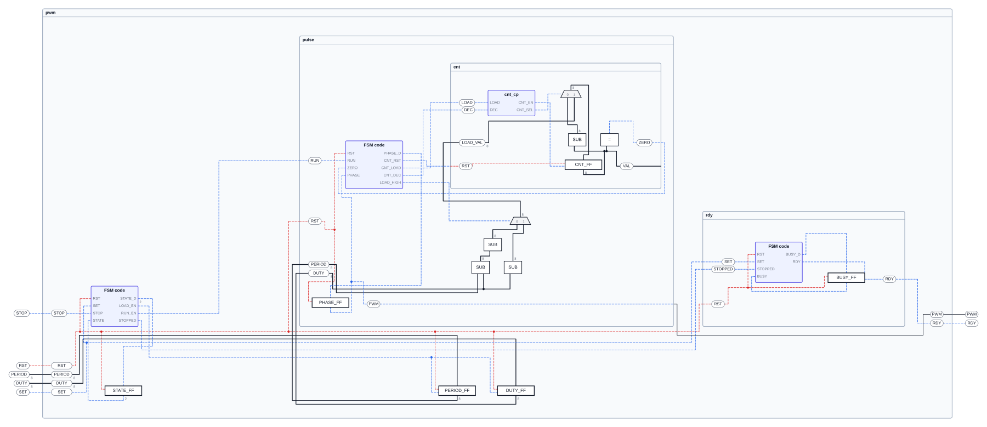Click the RST pill in rdy module
The image size is (987, 427).
pos(718,304)
